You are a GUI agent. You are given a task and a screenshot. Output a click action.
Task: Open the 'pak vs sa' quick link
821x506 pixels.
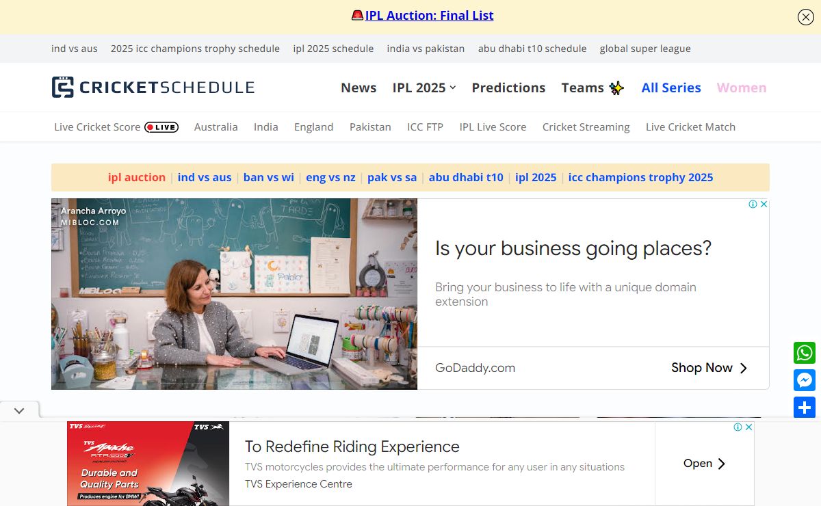392,177
